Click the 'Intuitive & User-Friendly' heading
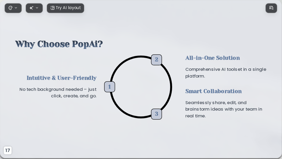 click(x=61, y=78)
